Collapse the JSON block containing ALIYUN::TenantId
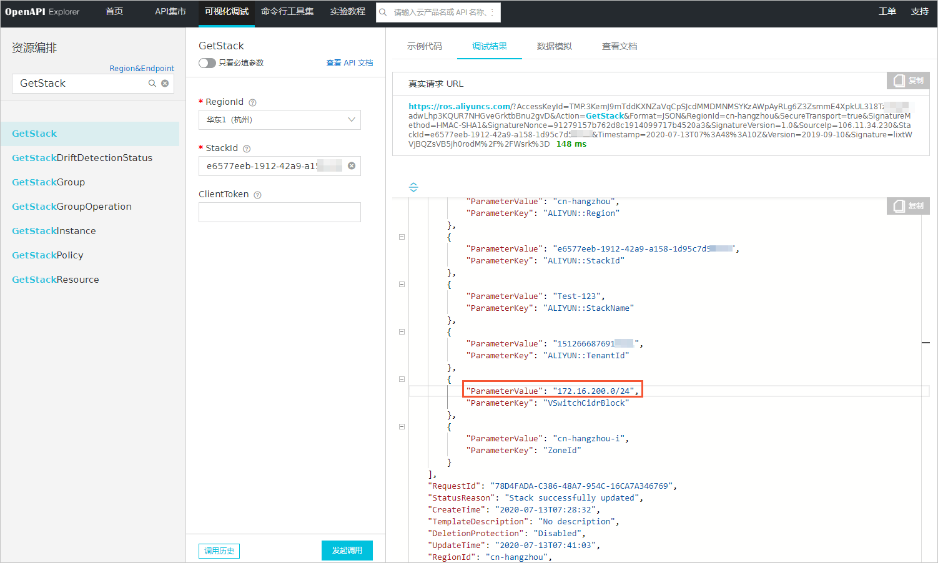938x563 pixels. point(402,332)
